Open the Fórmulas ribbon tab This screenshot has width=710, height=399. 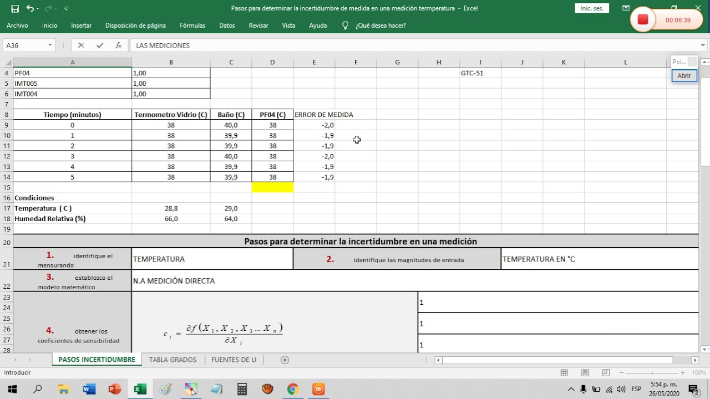(x=192, y=25)
